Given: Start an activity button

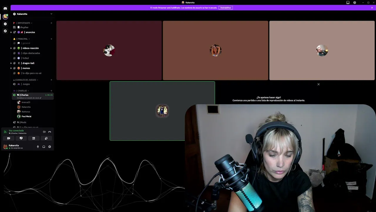Looking at the screenshot, I should pyautogui.click(x=34, y=138).
